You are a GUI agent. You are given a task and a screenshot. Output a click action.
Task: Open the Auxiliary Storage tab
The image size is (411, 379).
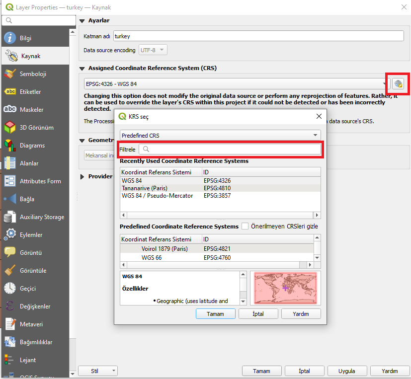pyautogui.click(x=35, y=217)
